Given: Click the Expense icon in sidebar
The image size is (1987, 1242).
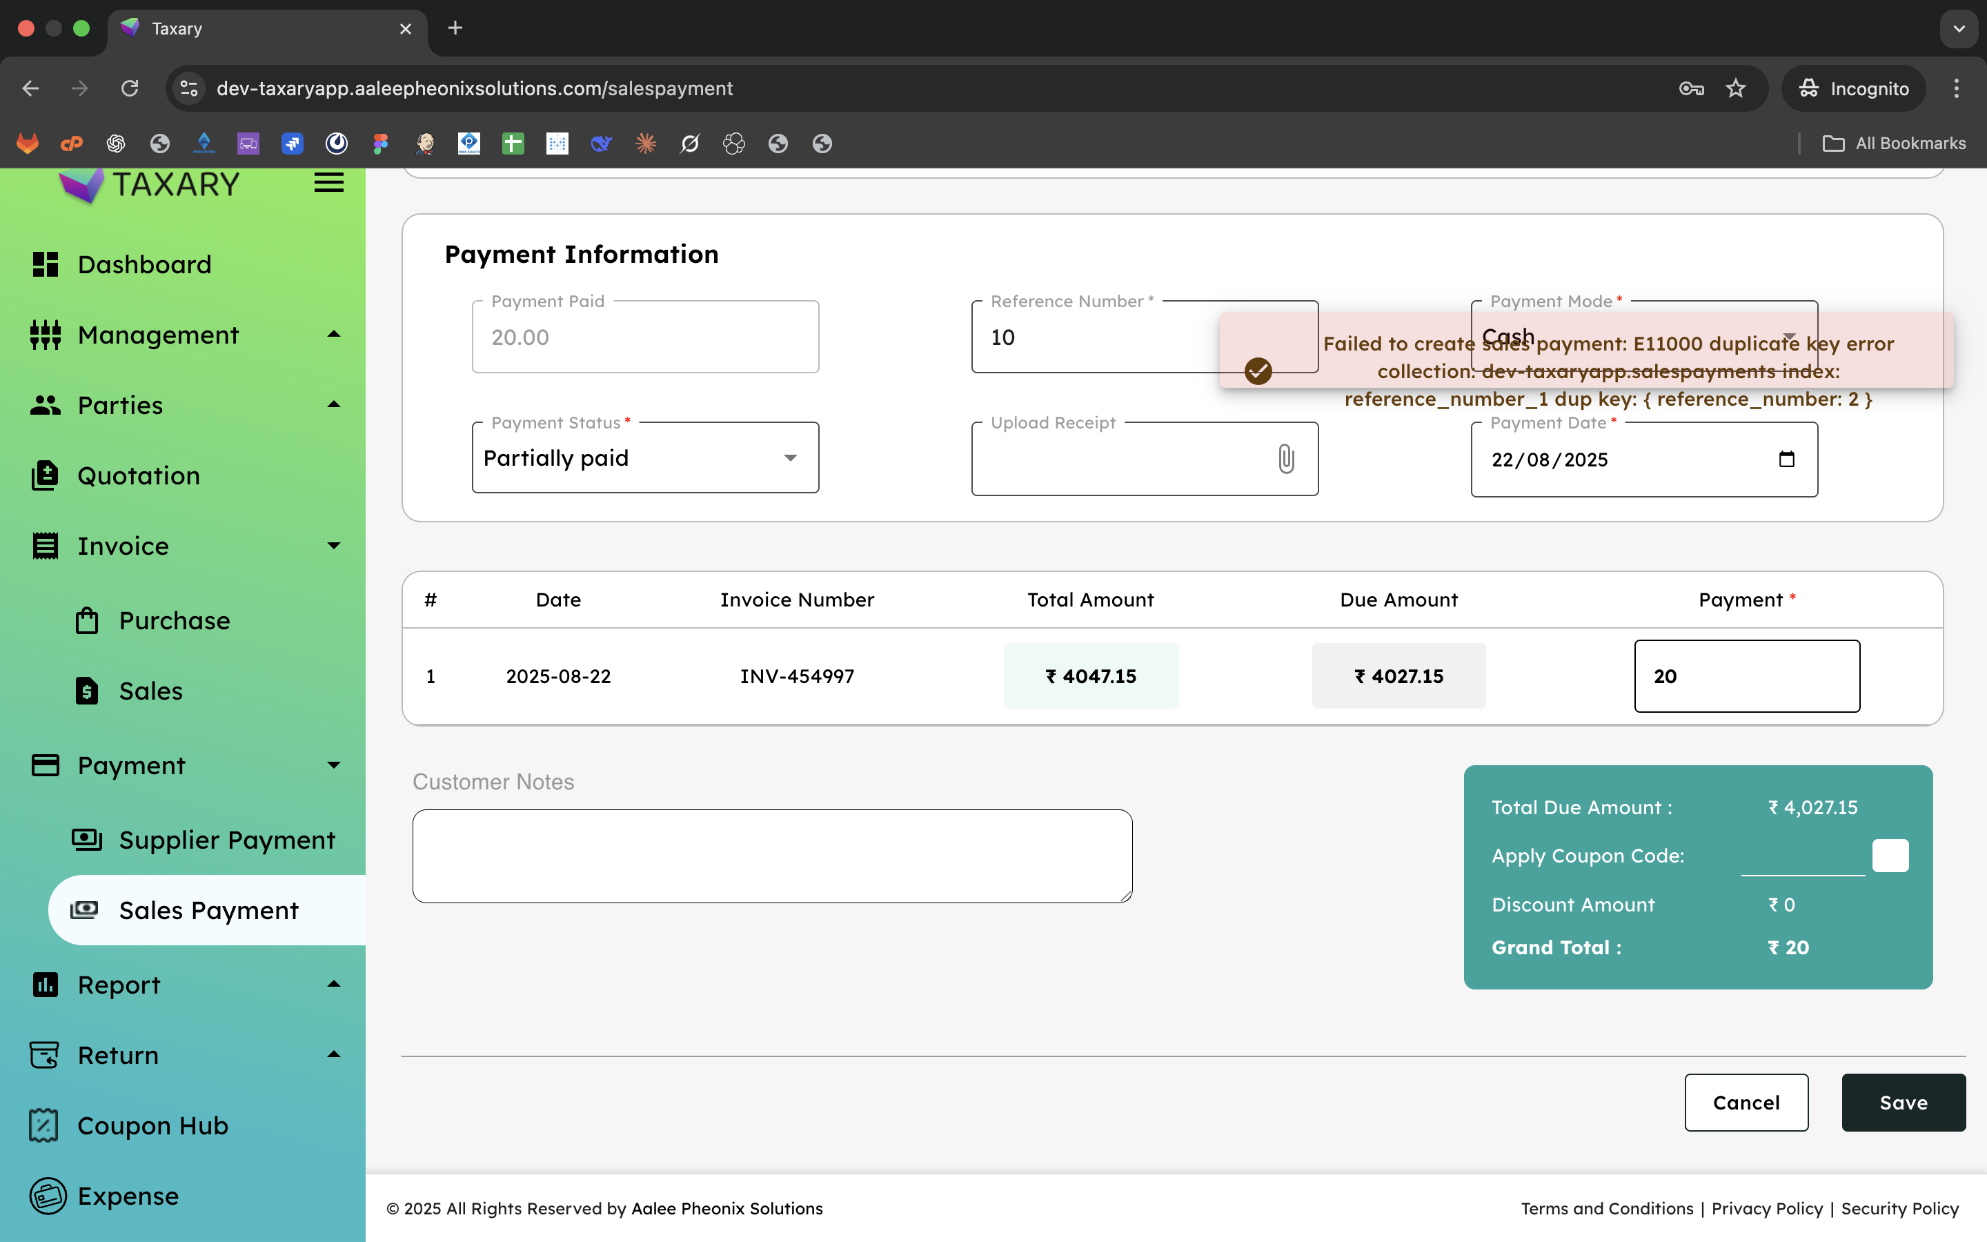Looking at the screenshot, I should pyautogui.click(x=47, y=1196).
